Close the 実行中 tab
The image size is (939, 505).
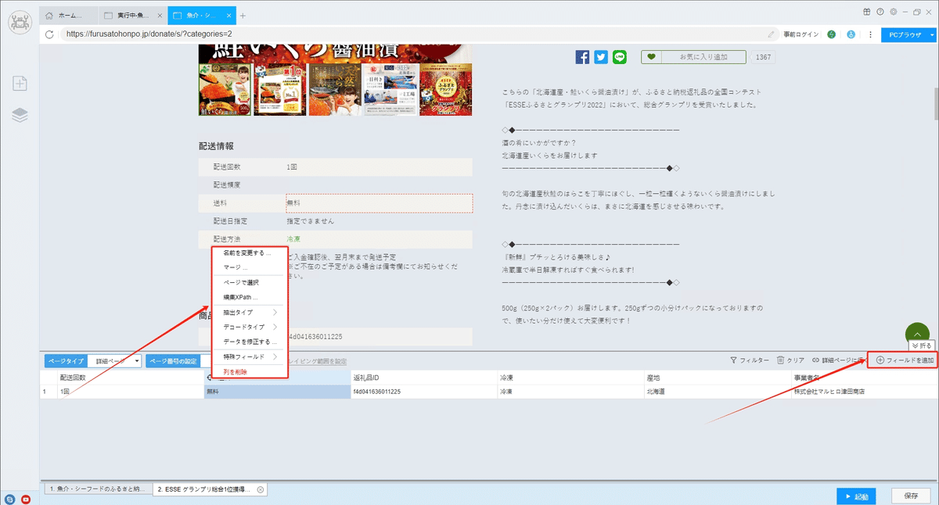coord(160,16)
